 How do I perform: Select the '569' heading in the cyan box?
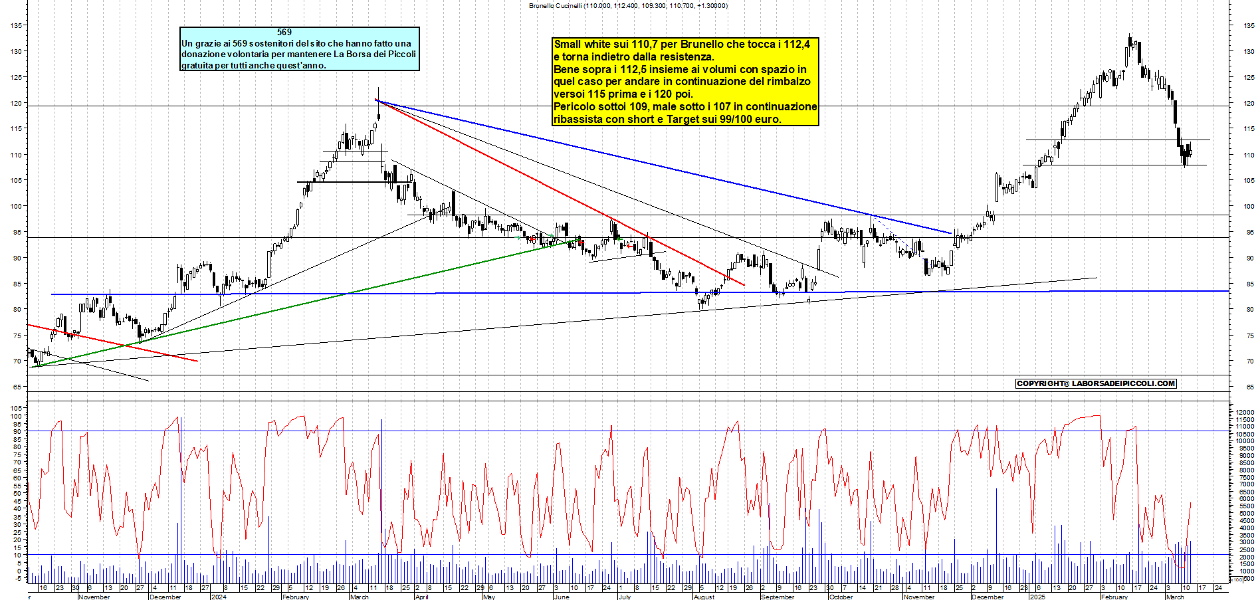284,32
